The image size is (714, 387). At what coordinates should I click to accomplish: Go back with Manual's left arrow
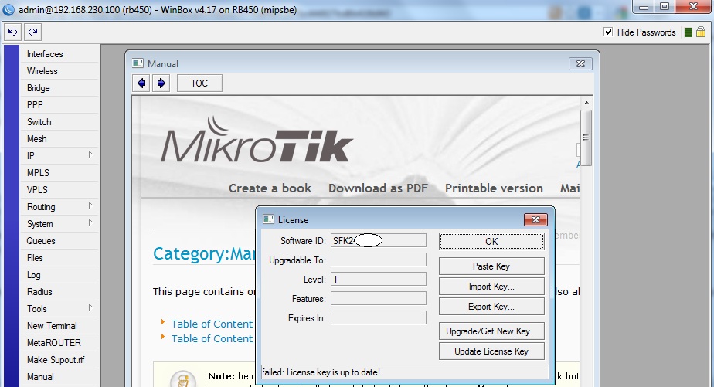click(141, 83)
